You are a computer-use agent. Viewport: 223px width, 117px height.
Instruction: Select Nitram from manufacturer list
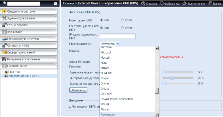127,68
